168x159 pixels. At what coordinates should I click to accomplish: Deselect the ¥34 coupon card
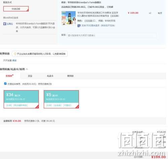[21, 99]
